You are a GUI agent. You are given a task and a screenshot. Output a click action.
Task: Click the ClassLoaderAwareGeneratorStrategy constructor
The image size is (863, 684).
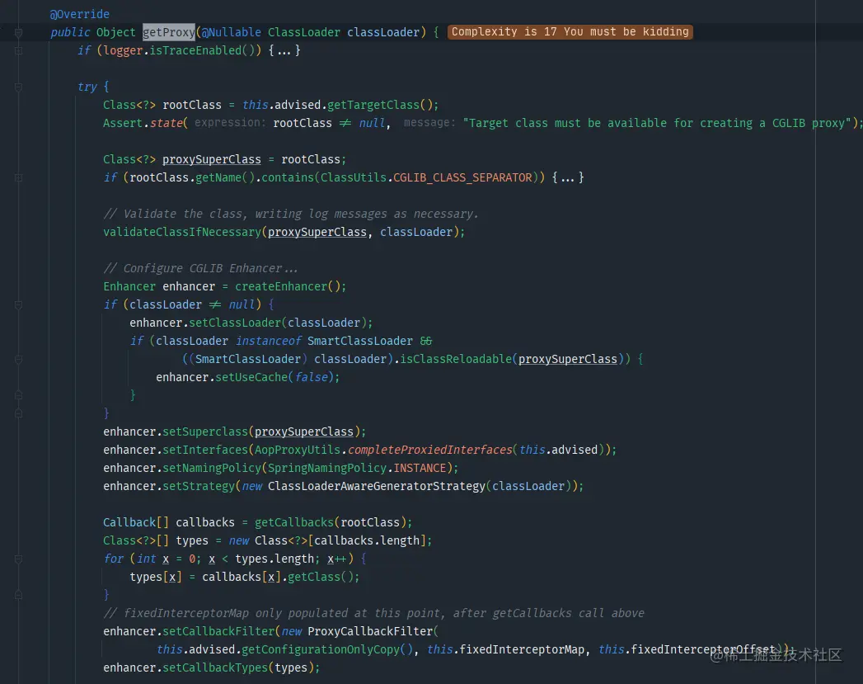point(377,487)
